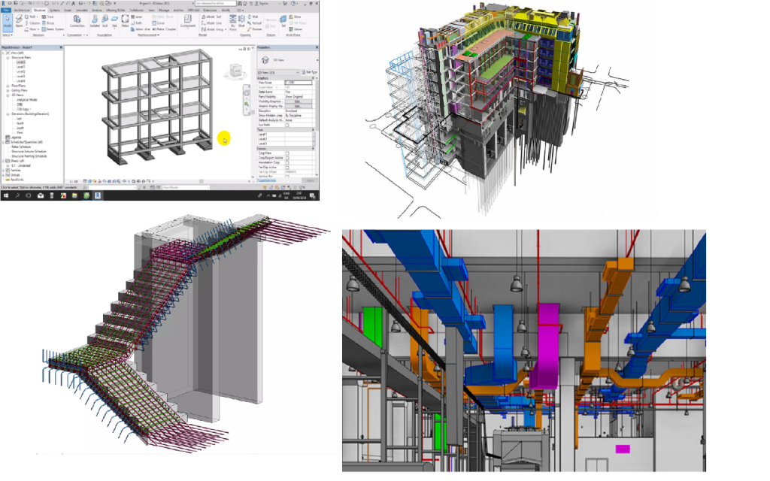Toggle Far Clip Active checkbox
The width and height of the screenshot is (770, 481).
tap(287, 168)
